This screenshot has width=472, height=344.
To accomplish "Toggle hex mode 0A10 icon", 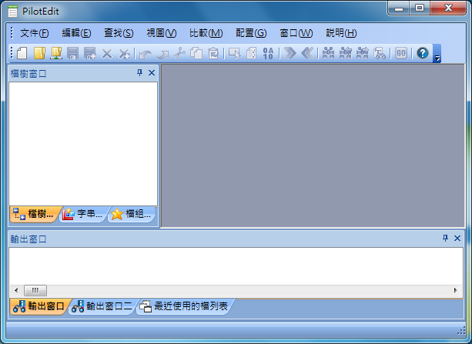I will 268,53.
